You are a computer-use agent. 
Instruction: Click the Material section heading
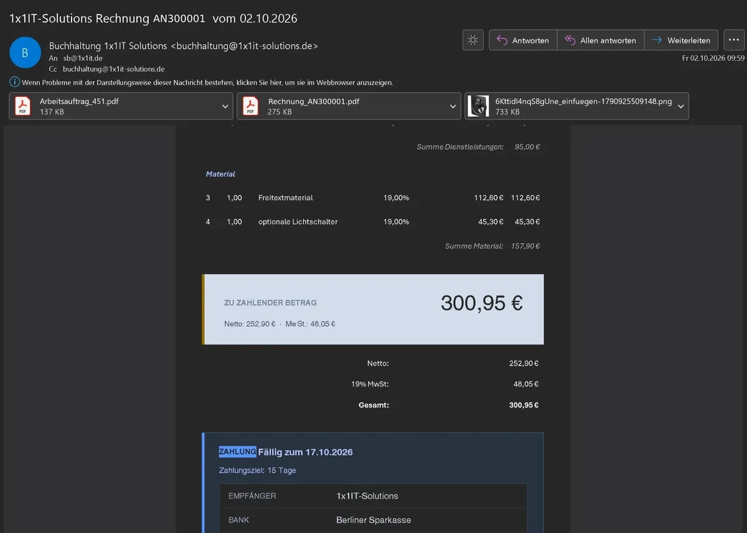(220, 174)
